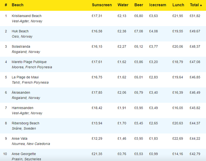Select the Kristiansand Beach row name
The height and width of the screenshot is (161, 206).
(26, 16)
